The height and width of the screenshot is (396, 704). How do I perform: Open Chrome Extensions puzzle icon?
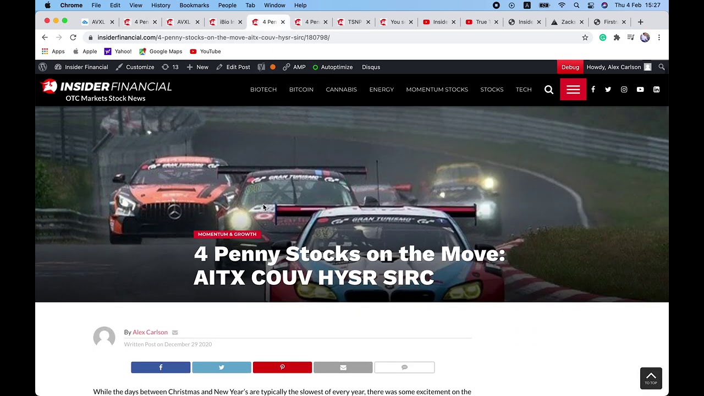point(617,37)
